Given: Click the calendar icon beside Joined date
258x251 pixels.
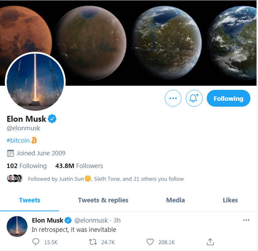Looking at the screenshot, I should tap(10, 153).
